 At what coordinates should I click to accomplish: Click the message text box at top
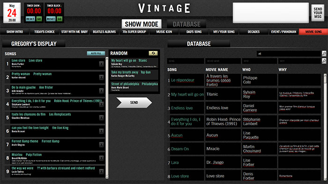271,13
